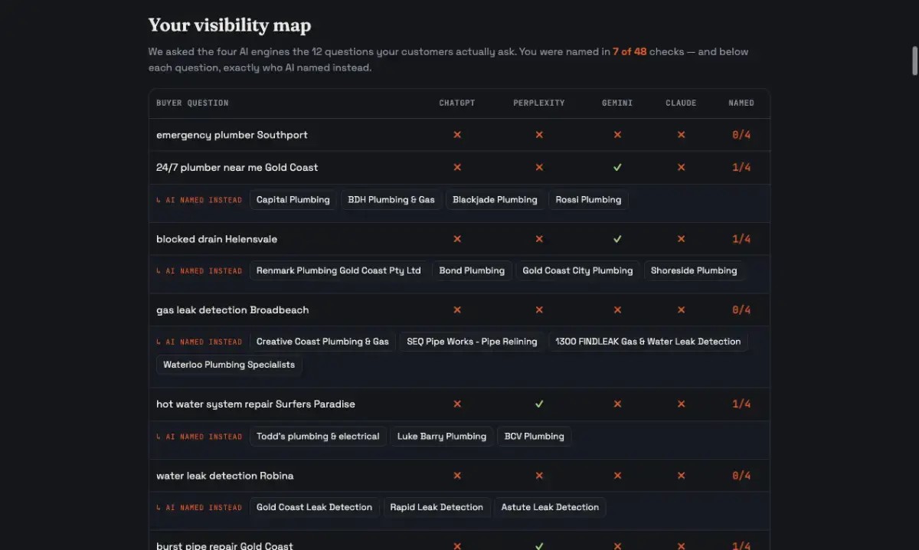Click Claude cross for gas leak detection Broadbeach

click(x=681, y=310)
